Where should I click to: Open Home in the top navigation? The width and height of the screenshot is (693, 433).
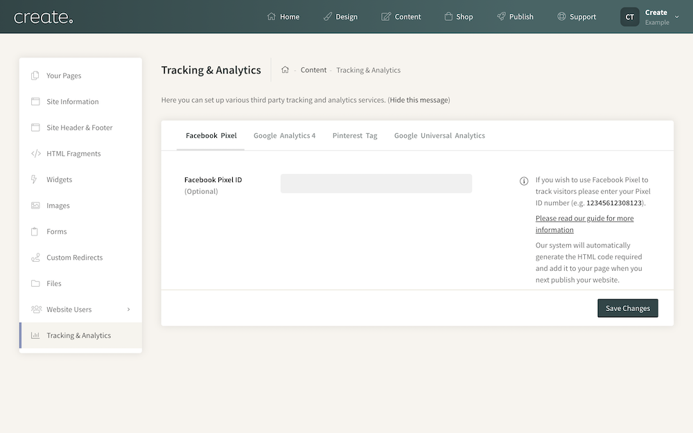(290, 17)
